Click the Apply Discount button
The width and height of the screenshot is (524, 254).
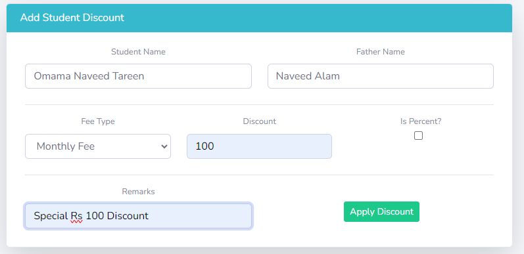tap(381, 211)
